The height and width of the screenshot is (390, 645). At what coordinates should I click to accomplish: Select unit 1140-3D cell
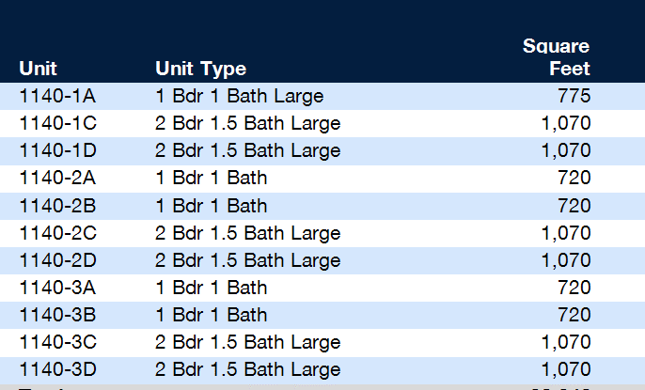(57, 369)
